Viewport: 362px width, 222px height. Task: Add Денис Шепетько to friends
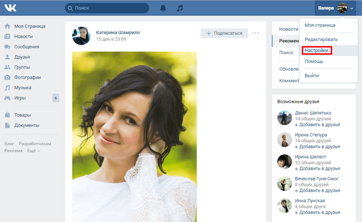pyautogui.click(x=318, y=125)
